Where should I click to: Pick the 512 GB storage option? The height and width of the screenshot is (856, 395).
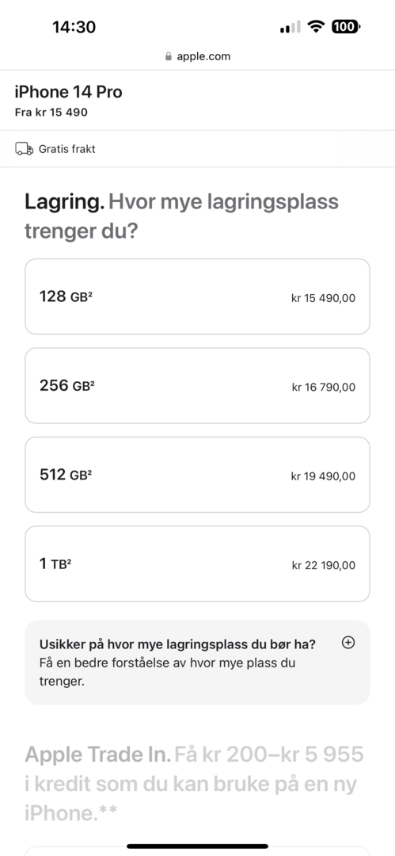point(198,475)
